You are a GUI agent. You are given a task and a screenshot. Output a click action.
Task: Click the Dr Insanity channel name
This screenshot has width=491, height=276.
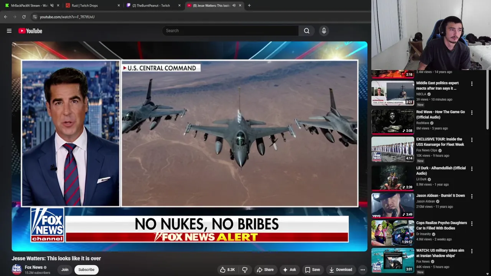click(x=424, y=234)
